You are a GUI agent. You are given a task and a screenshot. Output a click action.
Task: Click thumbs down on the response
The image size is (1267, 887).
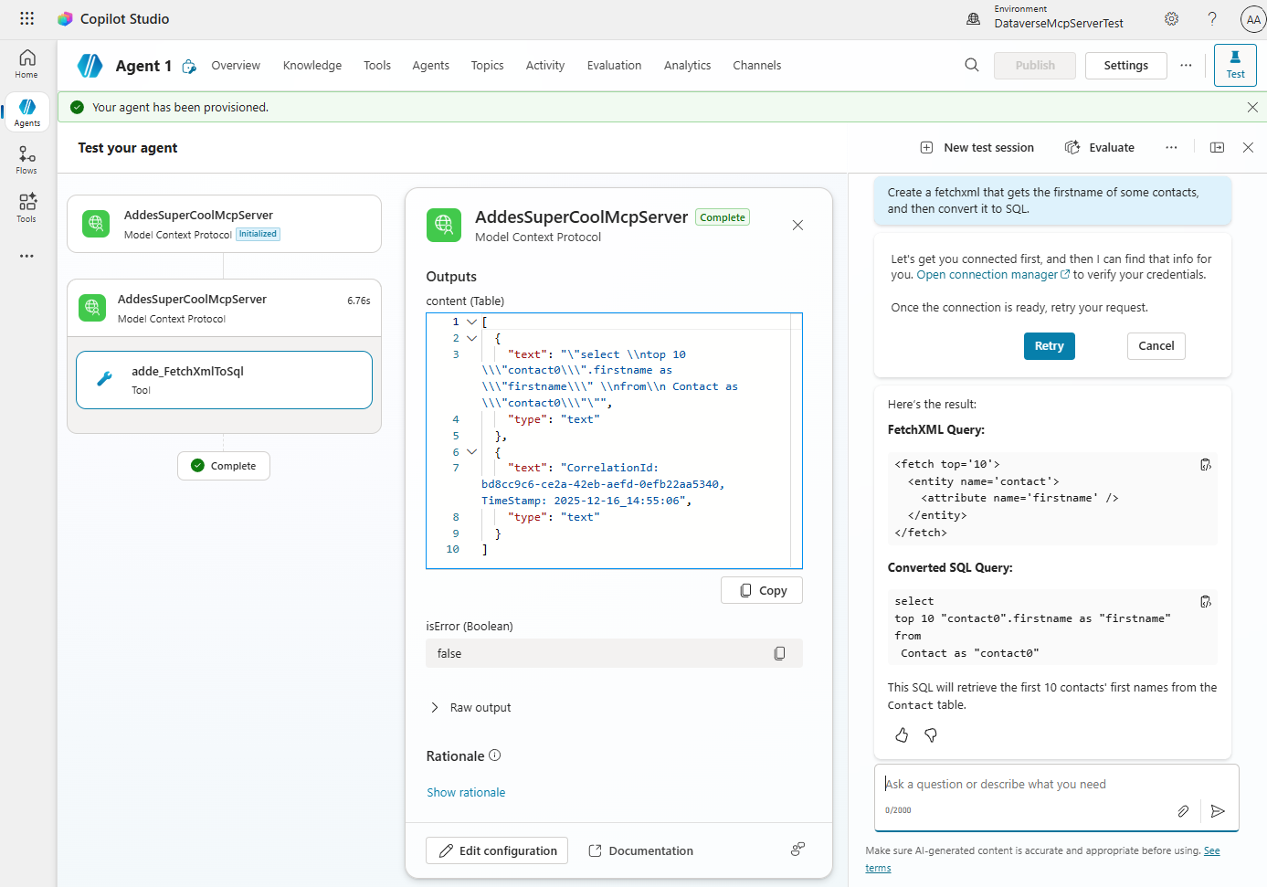[931, 735]
